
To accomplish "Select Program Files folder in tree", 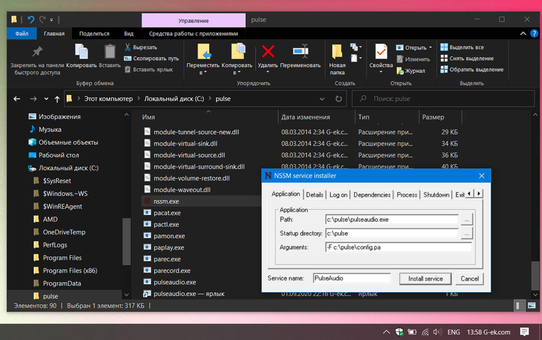I will 62,258.
